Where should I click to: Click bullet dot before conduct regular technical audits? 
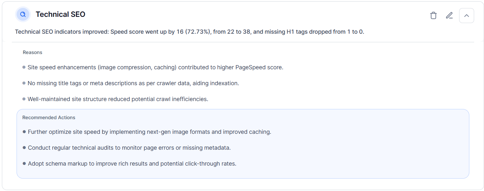[x=24, y=148]
